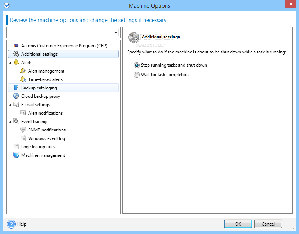This screenshot has height=234, width=299.
Task: Click the list icon for Windows event log
Action: point(23,138)
